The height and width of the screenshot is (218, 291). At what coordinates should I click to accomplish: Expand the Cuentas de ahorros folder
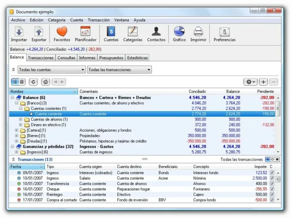[x=21, y=120]
